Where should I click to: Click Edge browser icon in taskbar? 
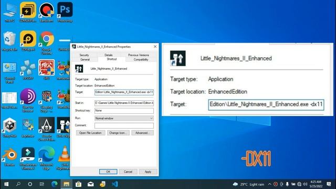coord(55,184)
